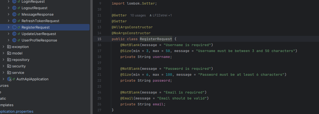Expand the RefreshTokenRequest tree node

pos(9,21)
